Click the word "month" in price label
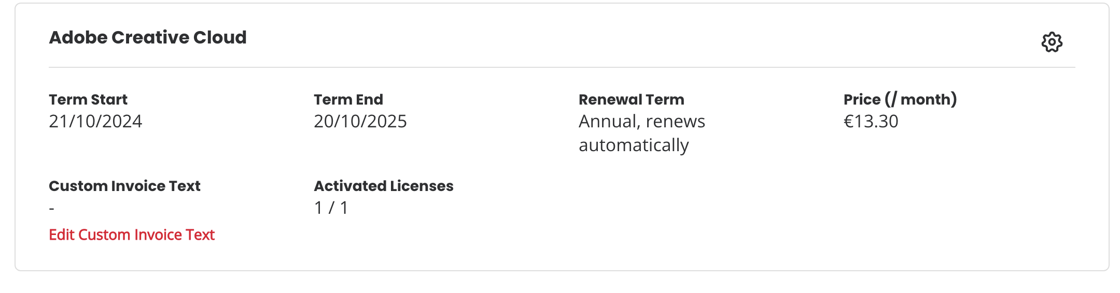The height and width of the screenshot is (293, 1120). click(925, 99)
